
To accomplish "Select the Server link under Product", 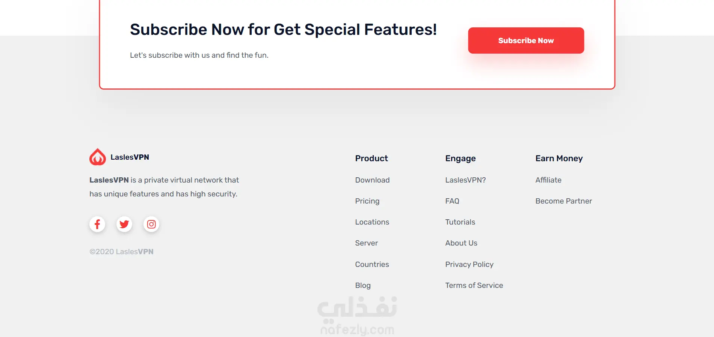I will click(x=366, y=243).
